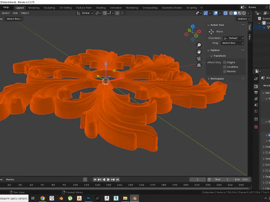Open the Scene properties tab icon

click(256, 105)
